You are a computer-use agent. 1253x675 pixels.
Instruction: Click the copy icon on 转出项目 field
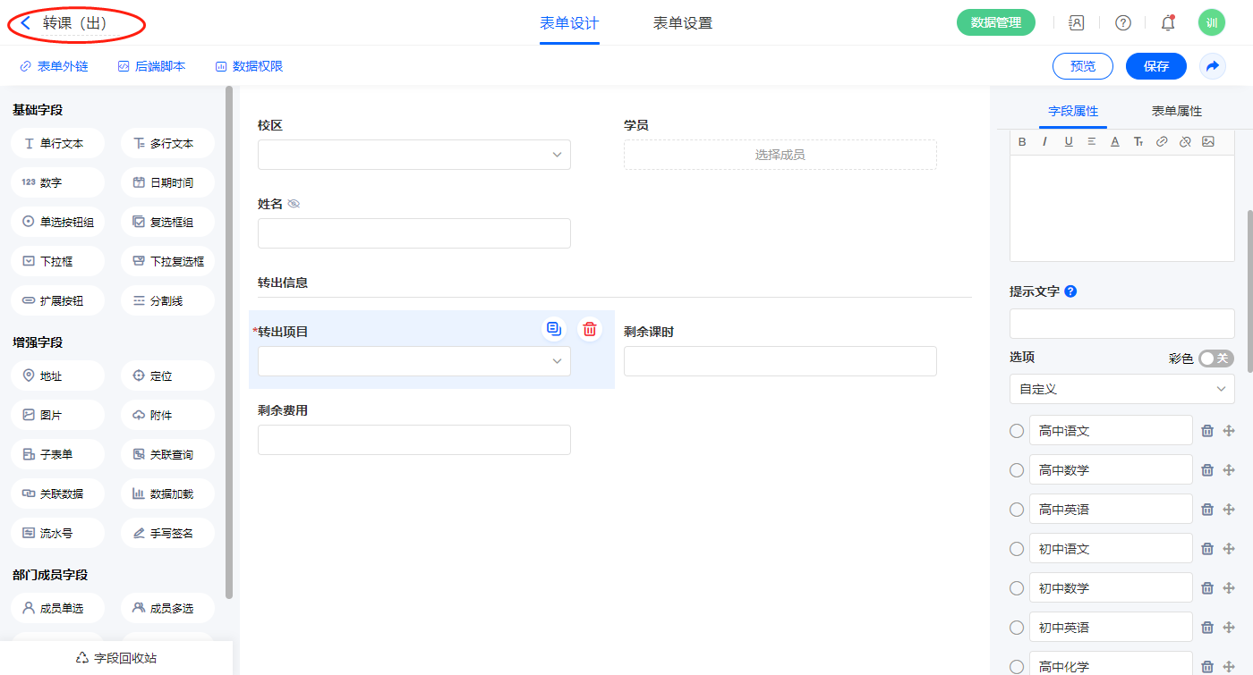[554, 329]
